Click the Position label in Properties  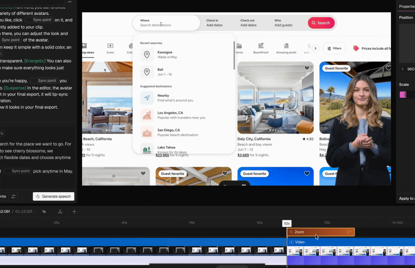[406, 17]
